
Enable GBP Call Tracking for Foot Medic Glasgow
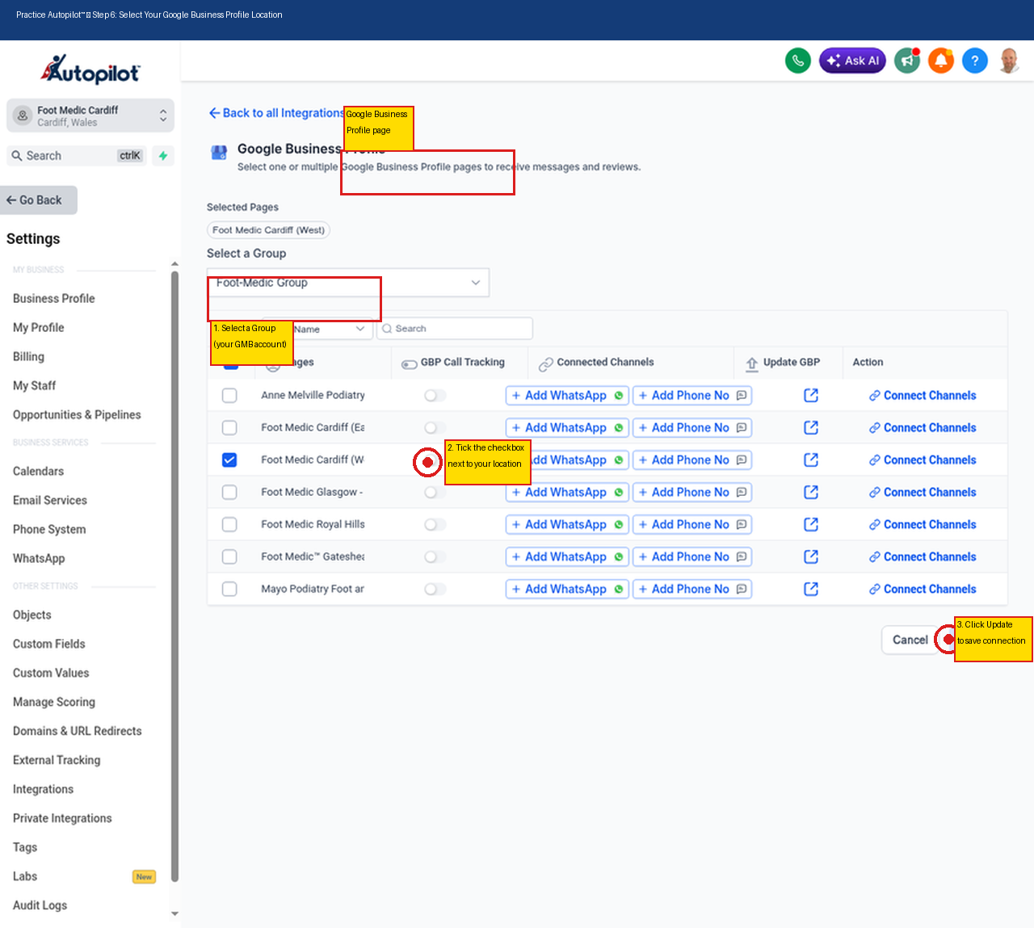point(435,493)
